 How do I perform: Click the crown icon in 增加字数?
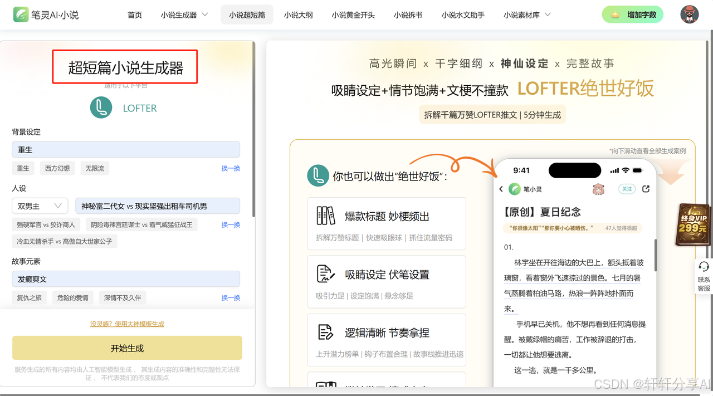point(615,15)
